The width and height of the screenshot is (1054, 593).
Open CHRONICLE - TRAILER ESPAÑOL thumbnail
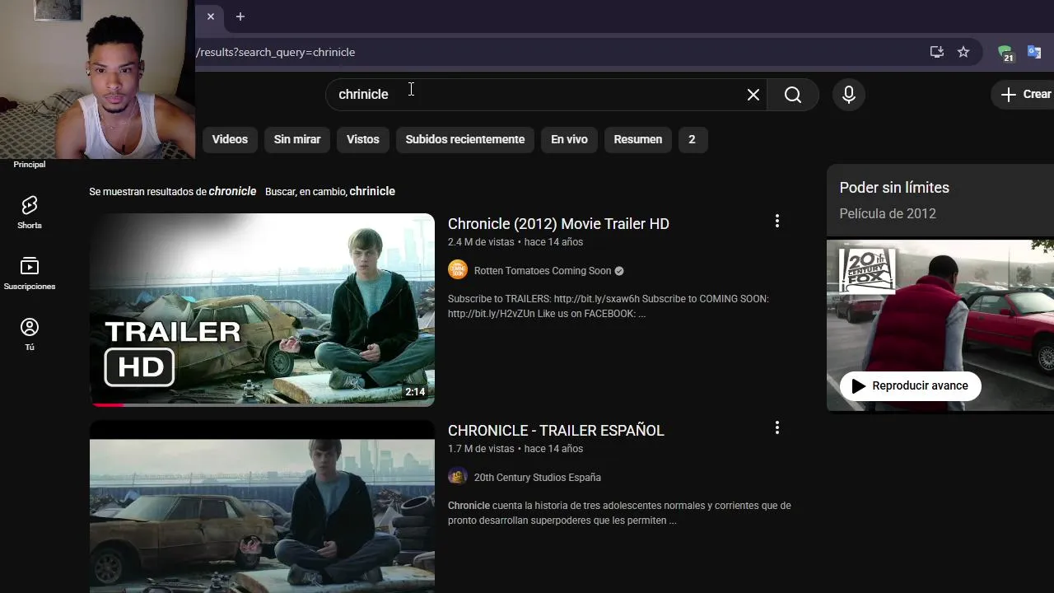(x=262, y=507)
